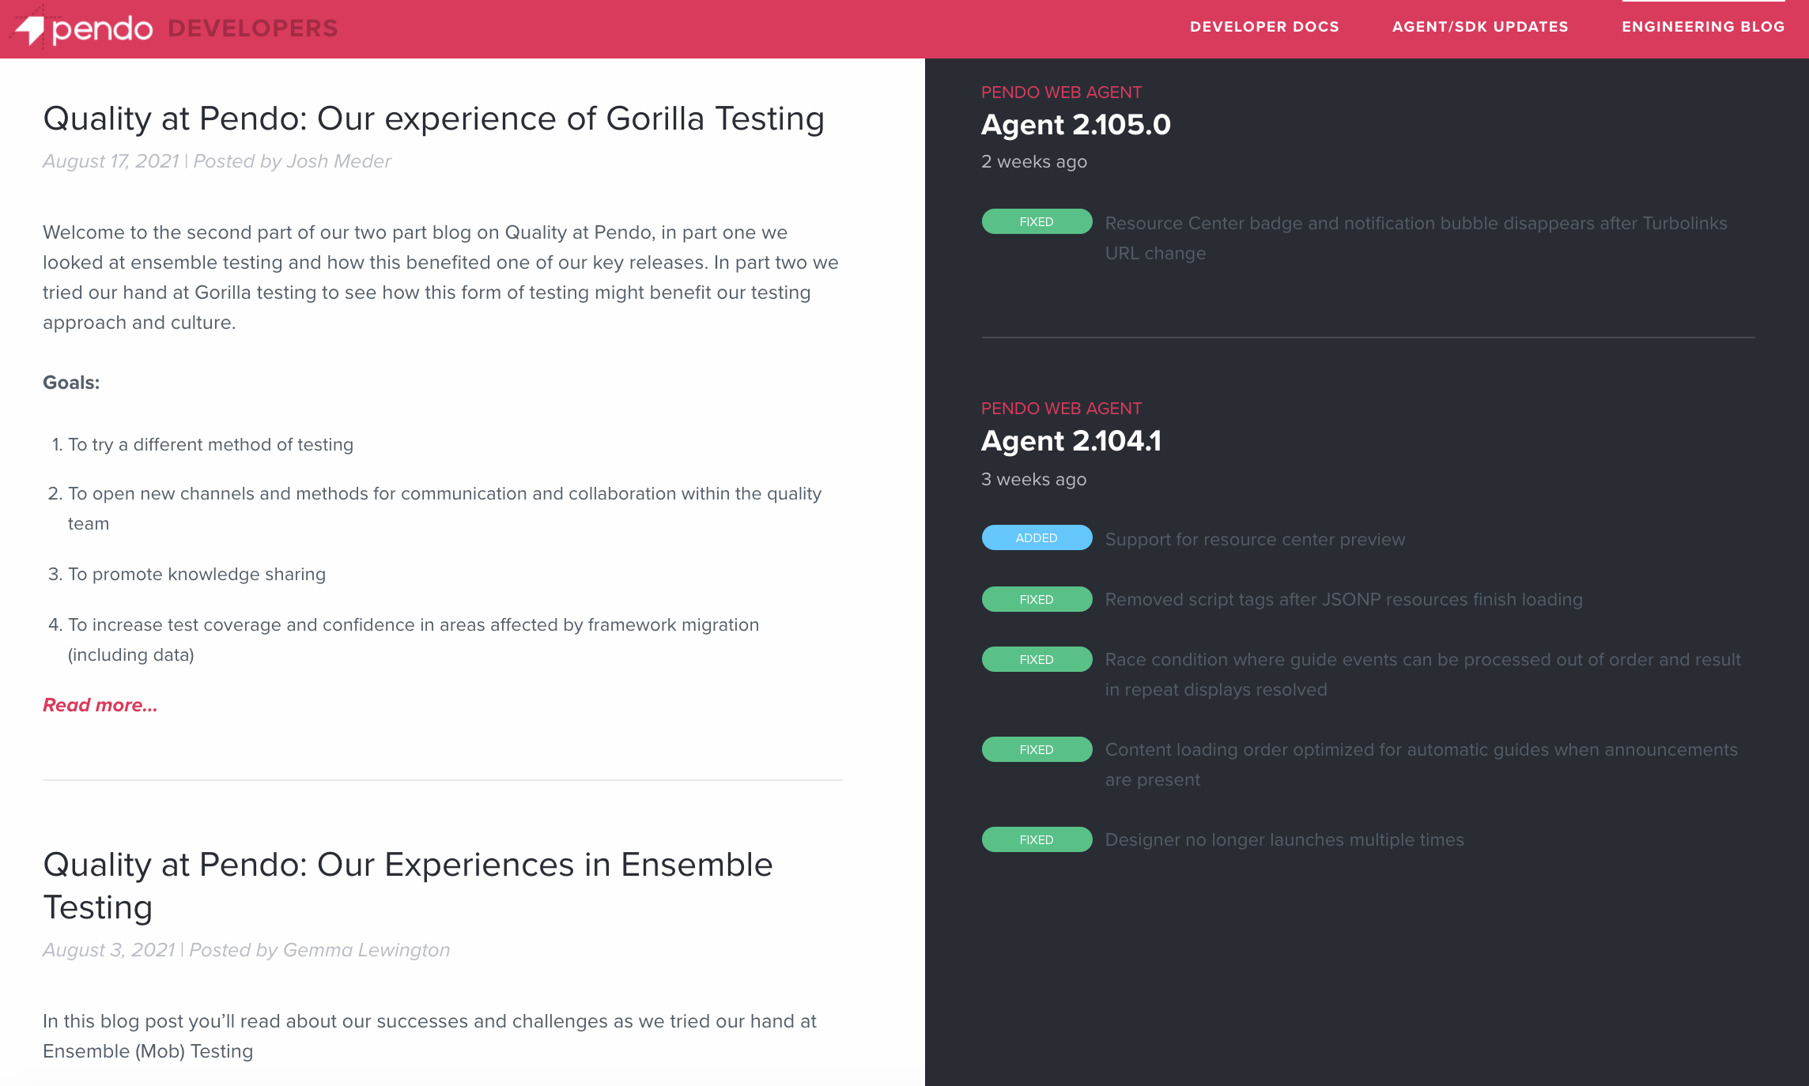The image size is (1809, 1086).
Task: Open the Gorilla Testing blog post title
Action: 433,119
